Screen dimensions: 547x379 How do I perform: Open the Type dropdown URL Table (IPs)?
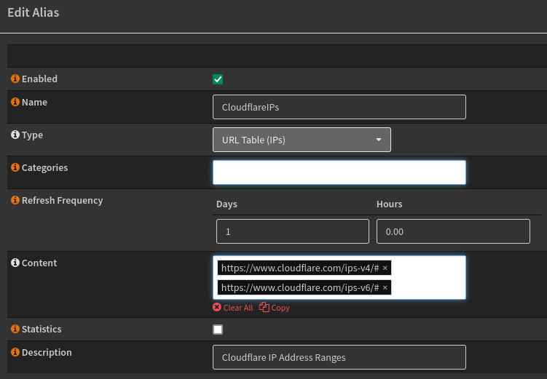coord(302,140)
